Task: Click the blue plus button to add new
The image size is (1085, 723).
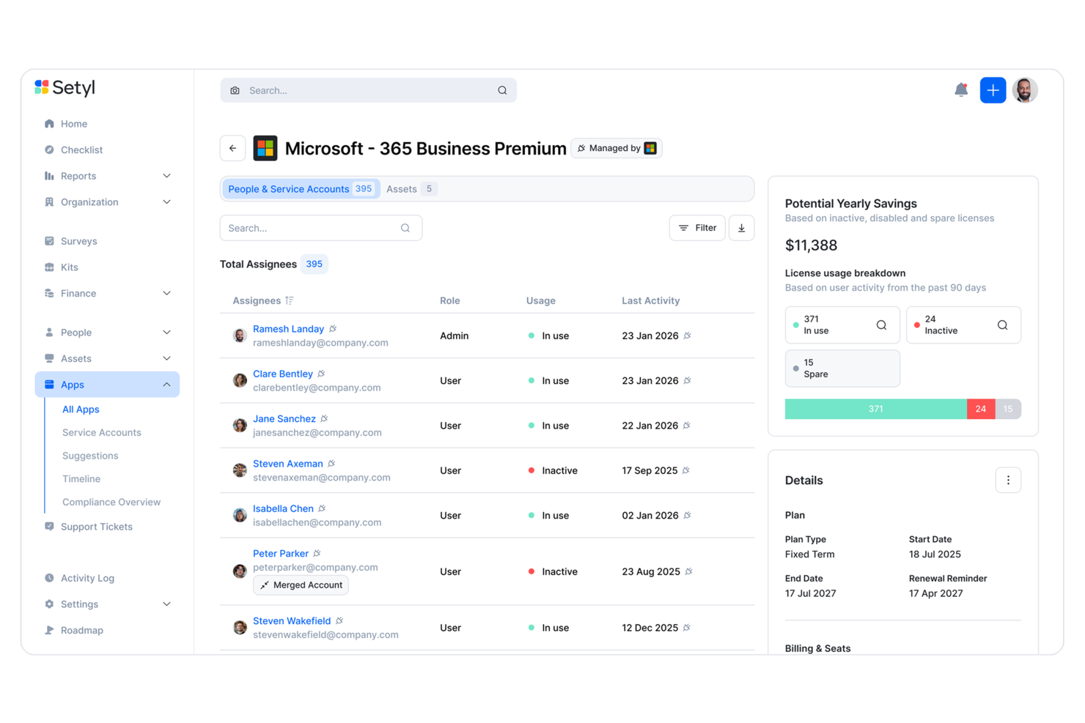Action: 993,90
